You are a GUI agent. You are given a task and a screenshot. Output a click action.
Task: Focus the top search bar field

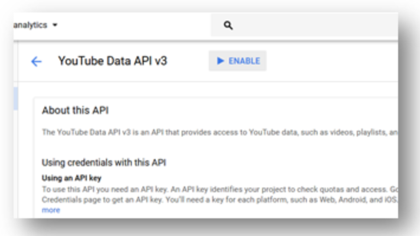click(x=305, y=25)
